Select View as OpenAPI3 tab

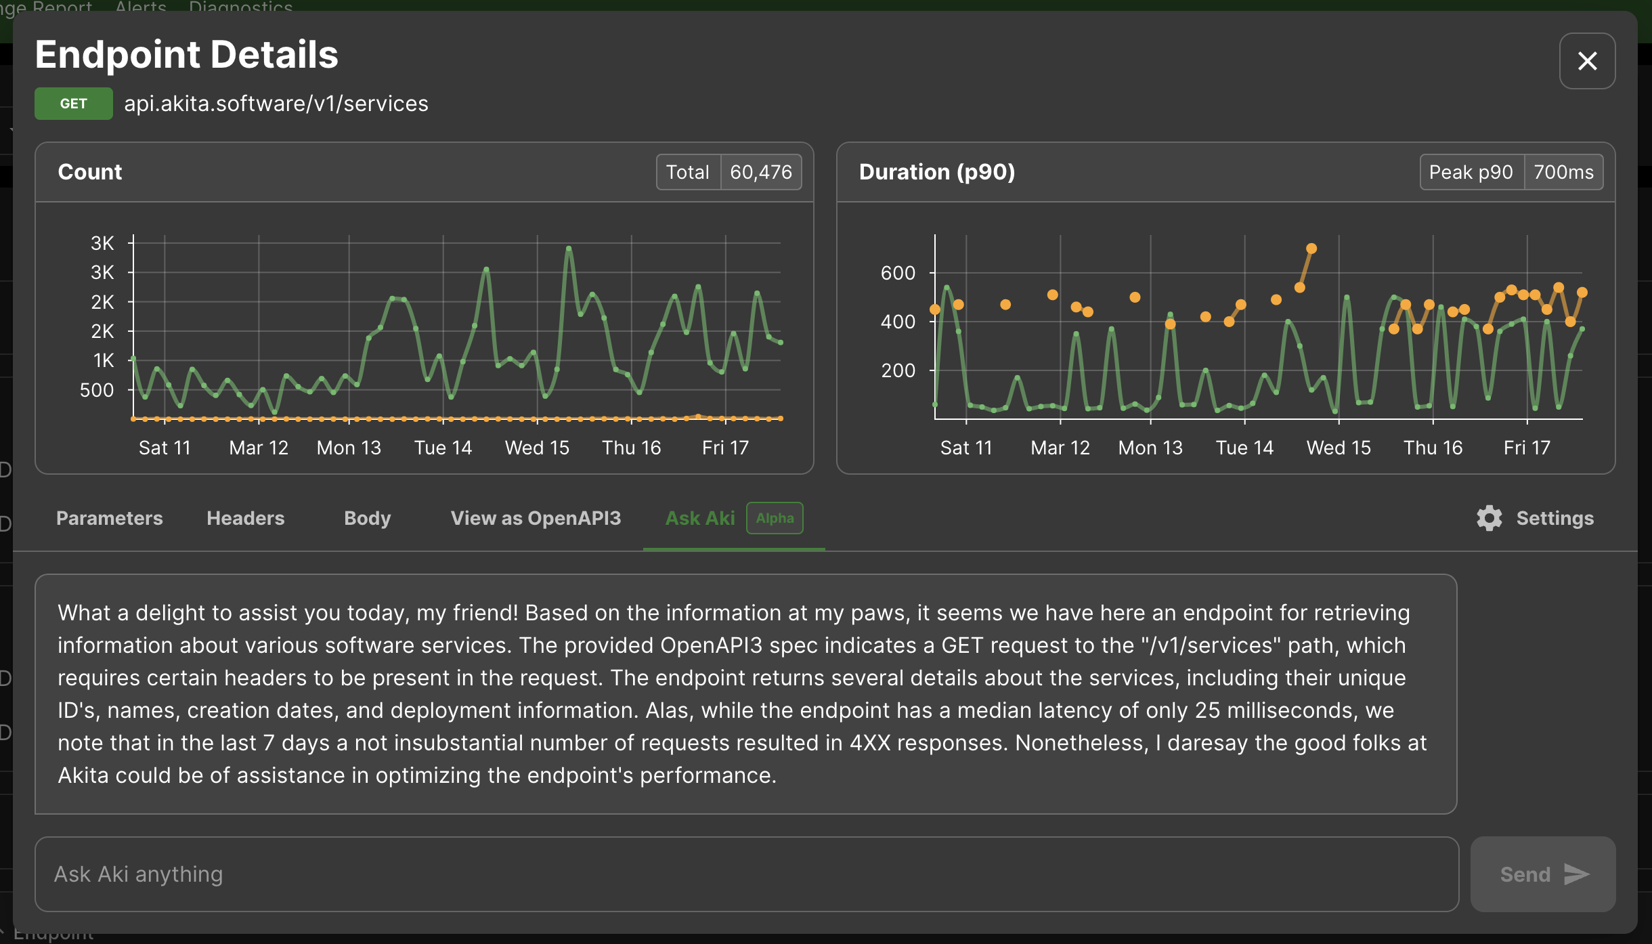[x=536, y=518]
